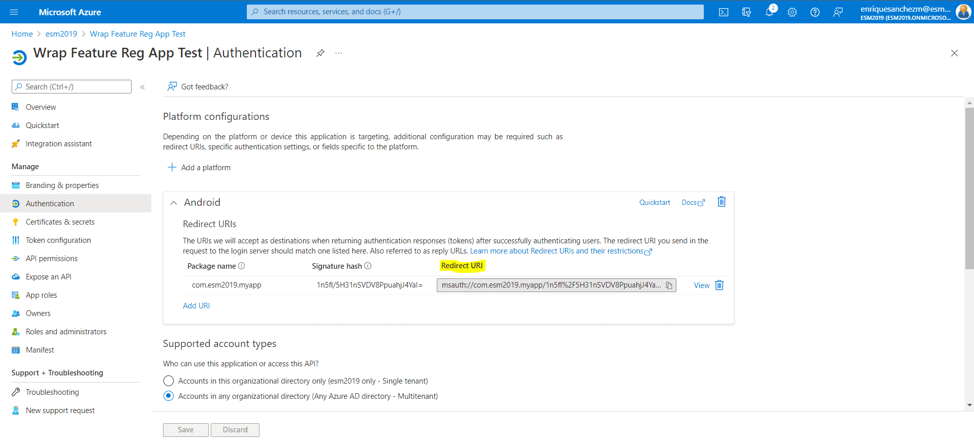This screenshot has width=974, height=442.
Task: Show Signature hash info tooltip
Action: [x=368, y=266]
